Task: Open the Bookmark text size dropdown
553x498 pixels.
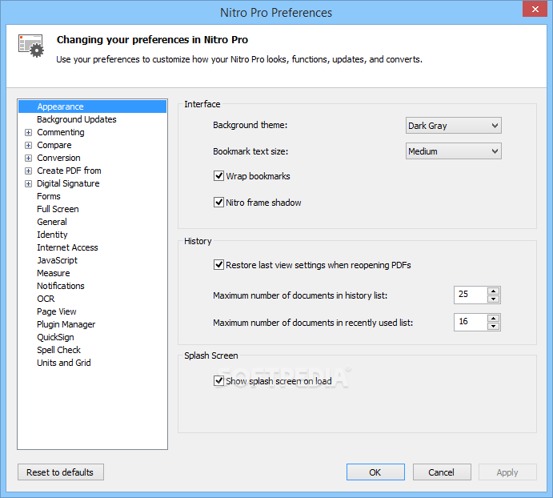Action: pyautogui.click(x=453, y=151)
